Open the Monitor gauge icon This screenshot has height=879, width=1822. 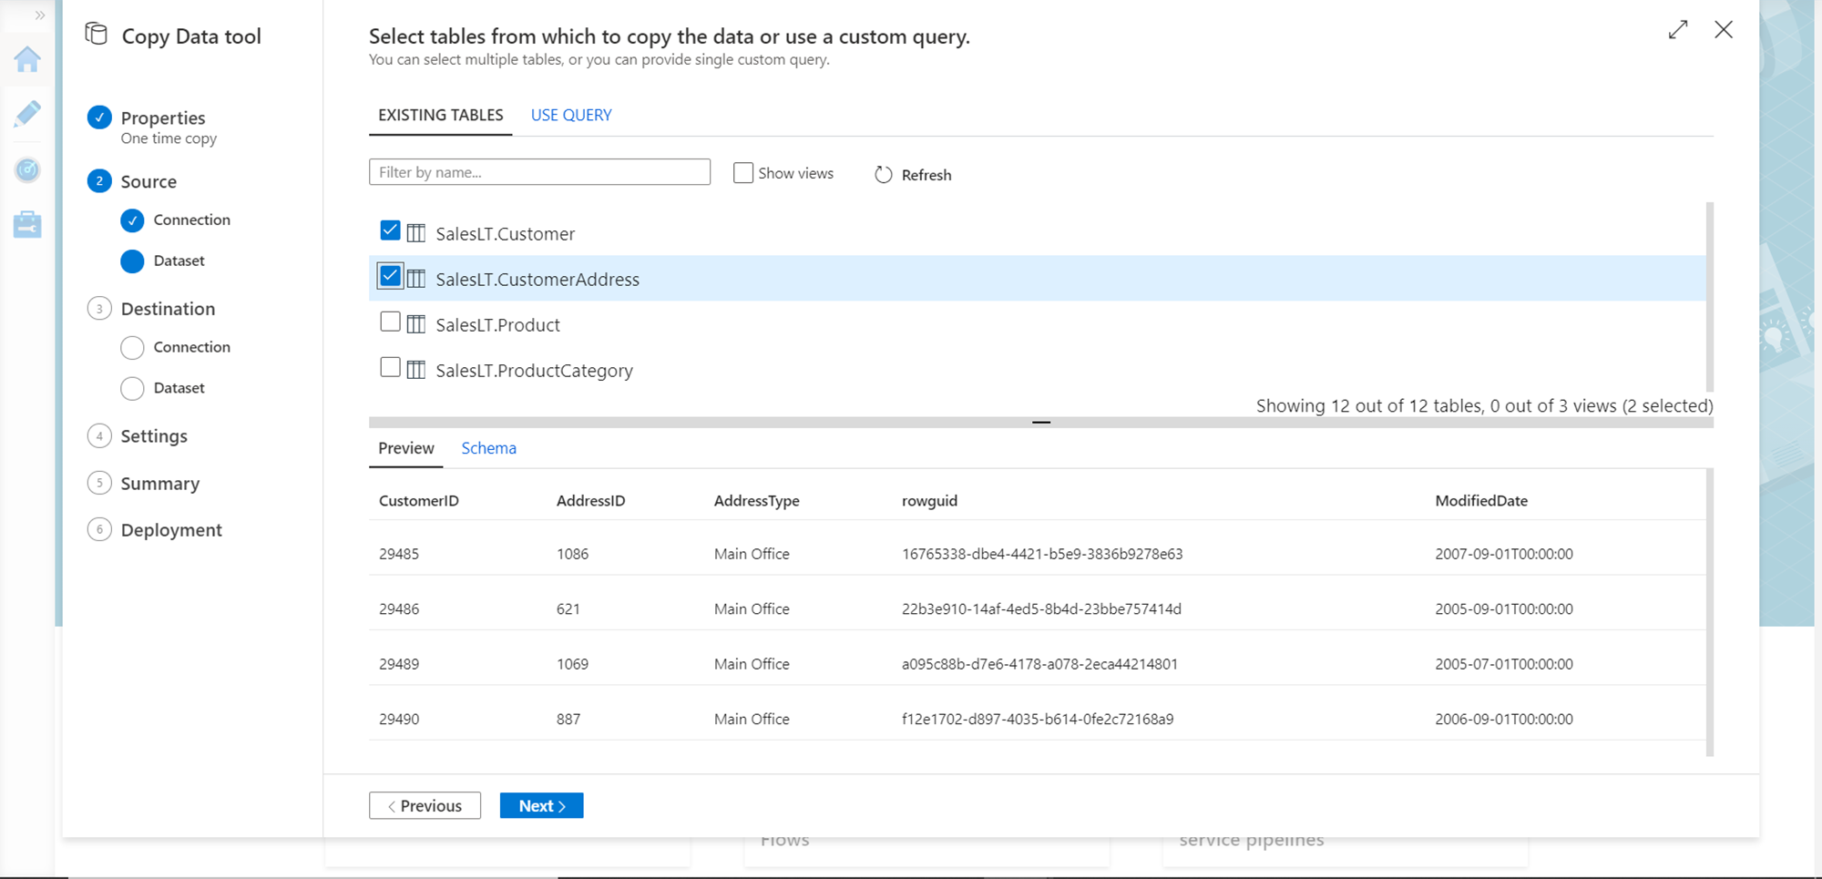pos(27,169)
